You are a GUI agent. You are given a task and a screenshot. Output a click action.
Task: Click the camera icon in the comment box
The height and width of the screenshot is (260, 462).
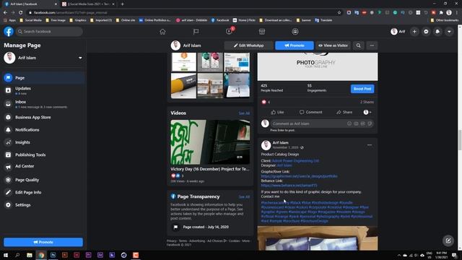pos(356,123)
